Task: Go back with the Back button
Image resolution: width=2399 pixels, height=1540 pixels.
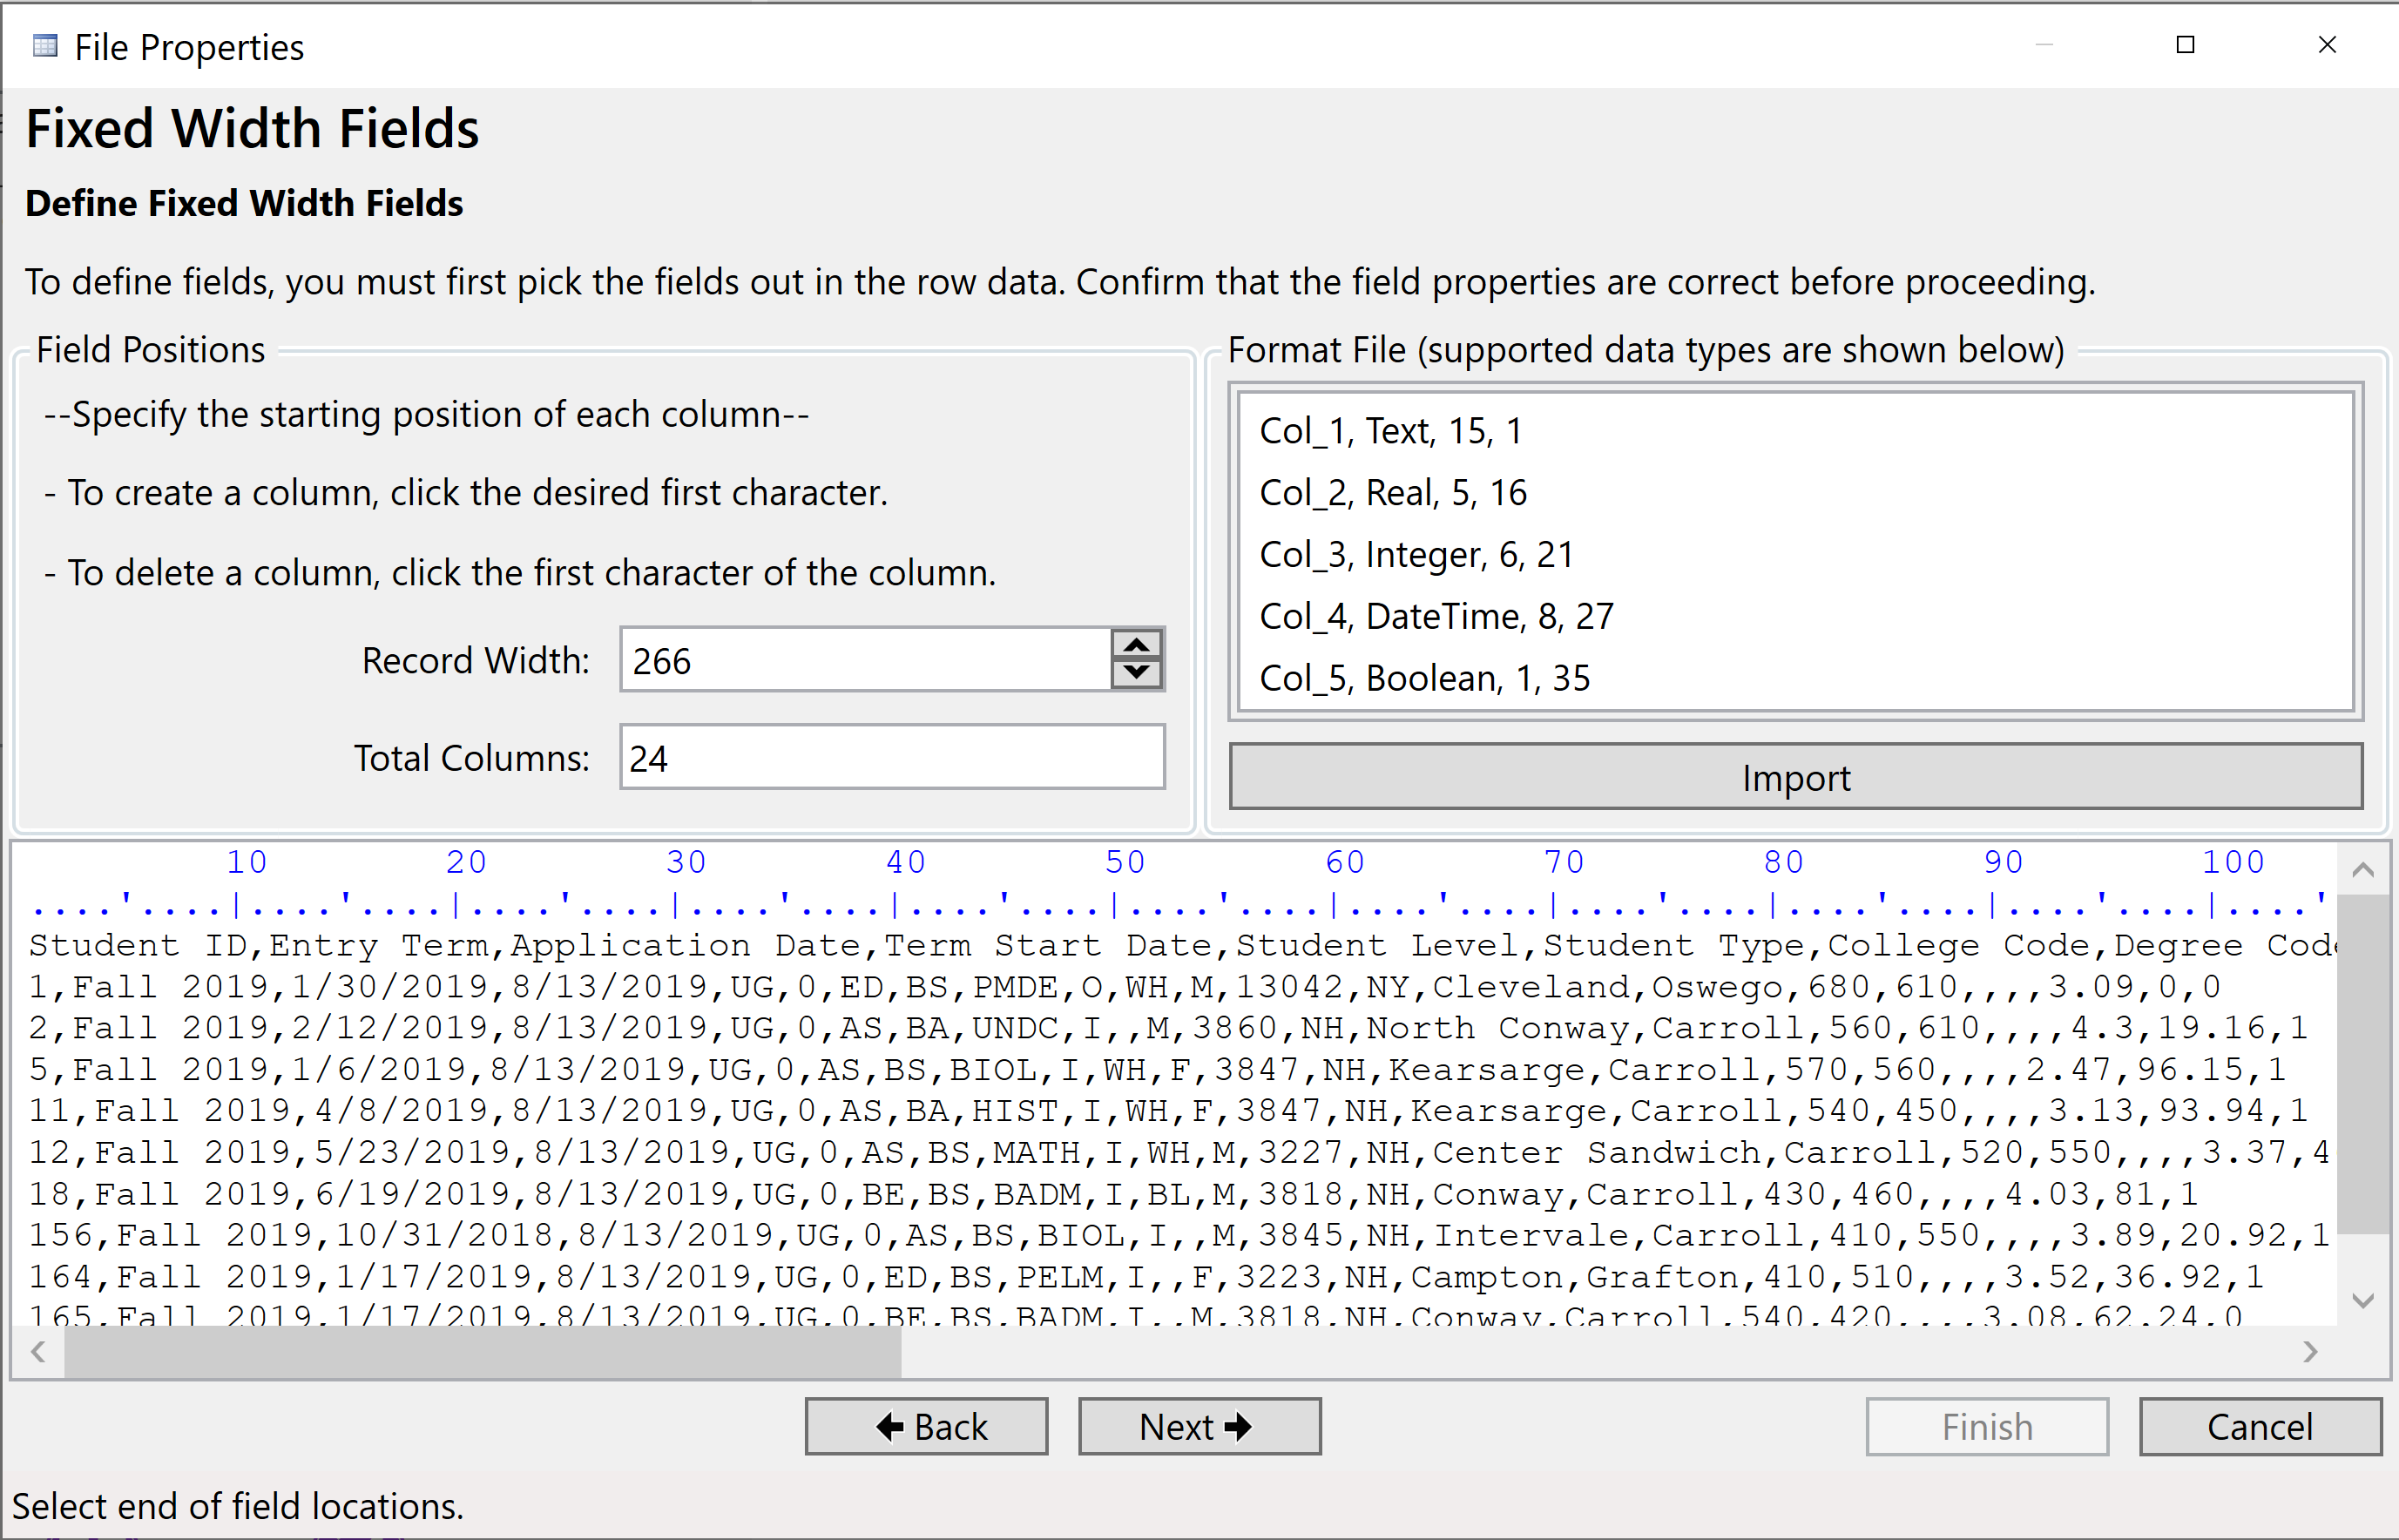Action: 926,1426
